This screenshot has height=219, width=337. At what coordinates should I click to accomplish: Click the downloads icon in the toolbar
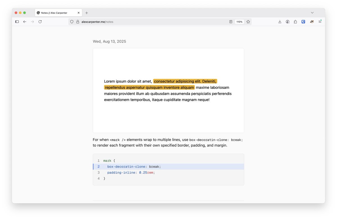tap(280, 22)
